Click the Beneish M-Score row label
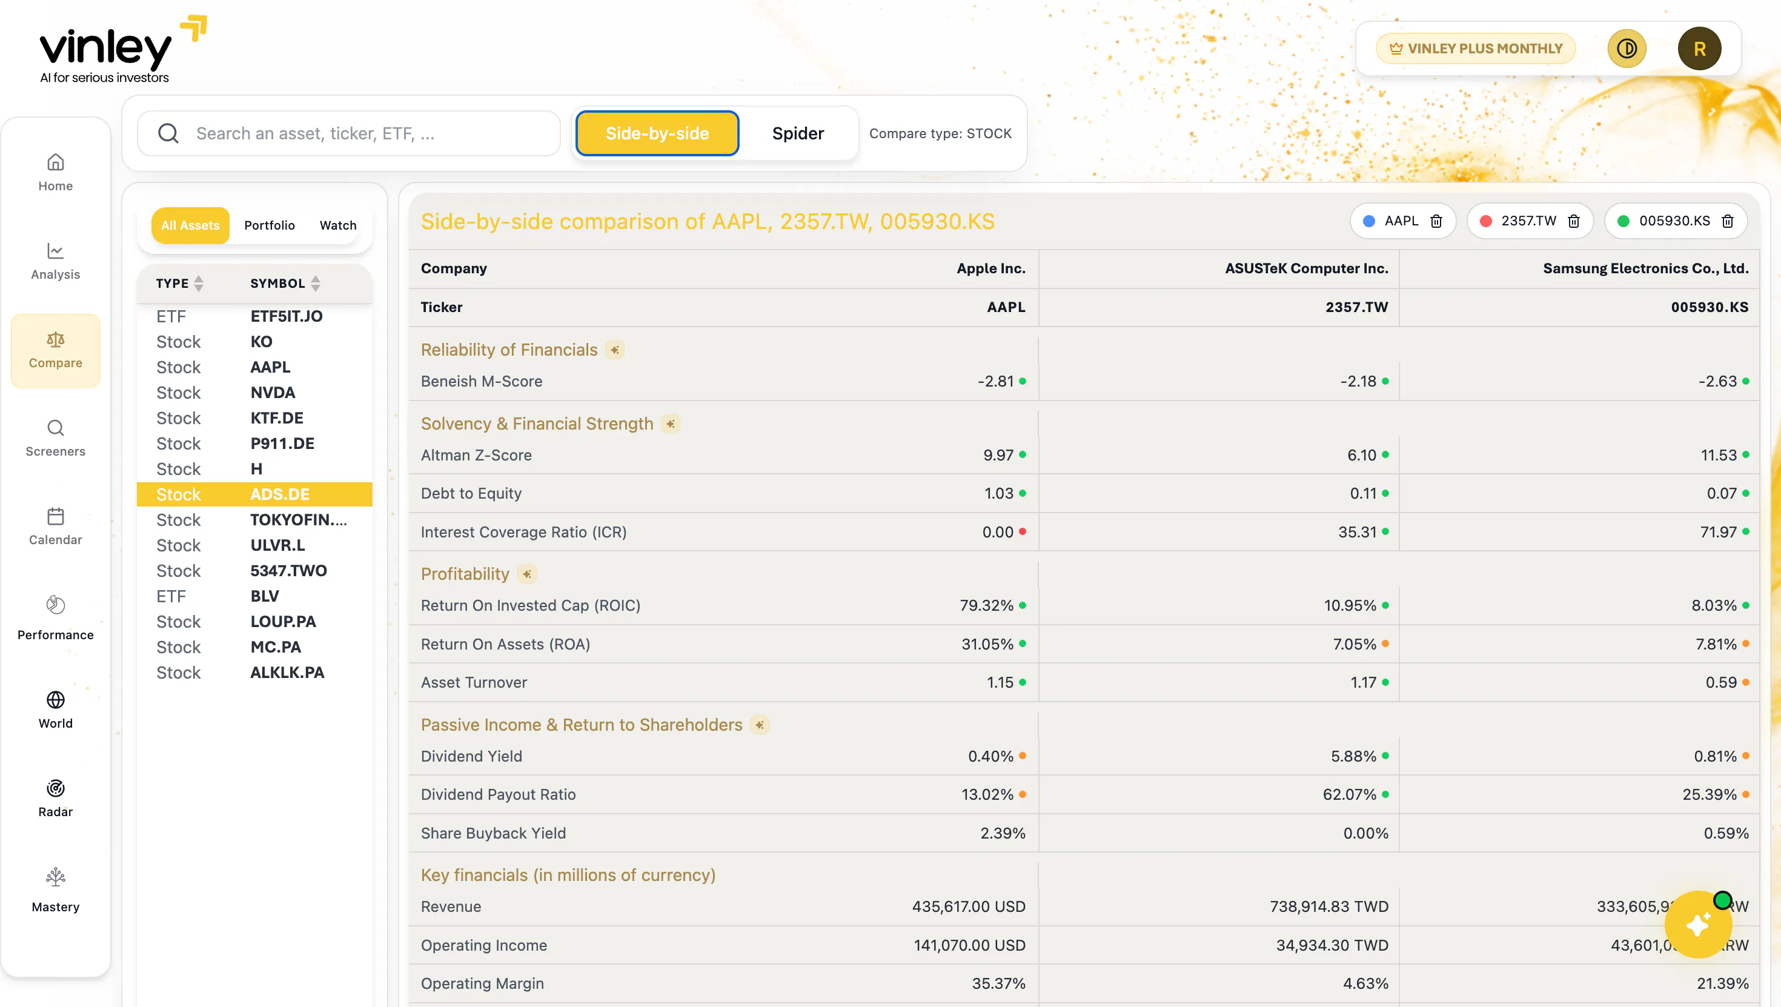 tap(481, 382)
